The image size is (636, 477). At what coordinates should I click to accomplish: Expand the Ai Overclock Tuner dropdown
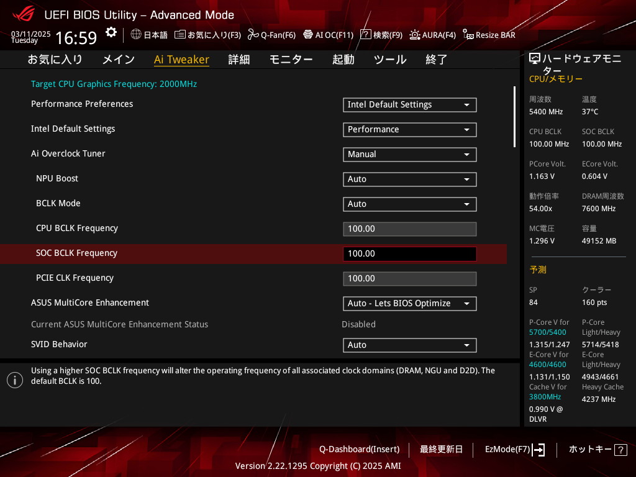[410, 154]
